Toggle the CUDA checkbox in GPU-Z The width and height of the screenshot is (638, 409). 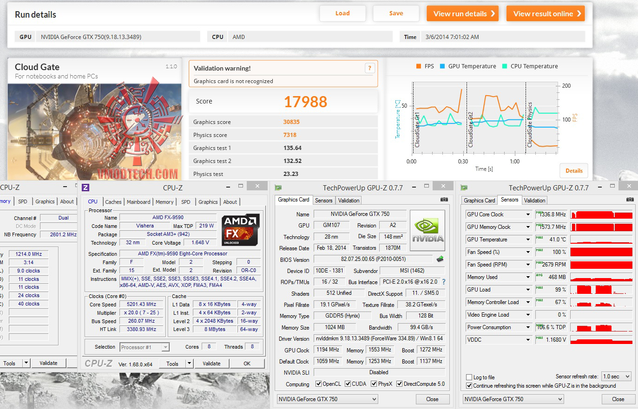[x=348, y=384]
